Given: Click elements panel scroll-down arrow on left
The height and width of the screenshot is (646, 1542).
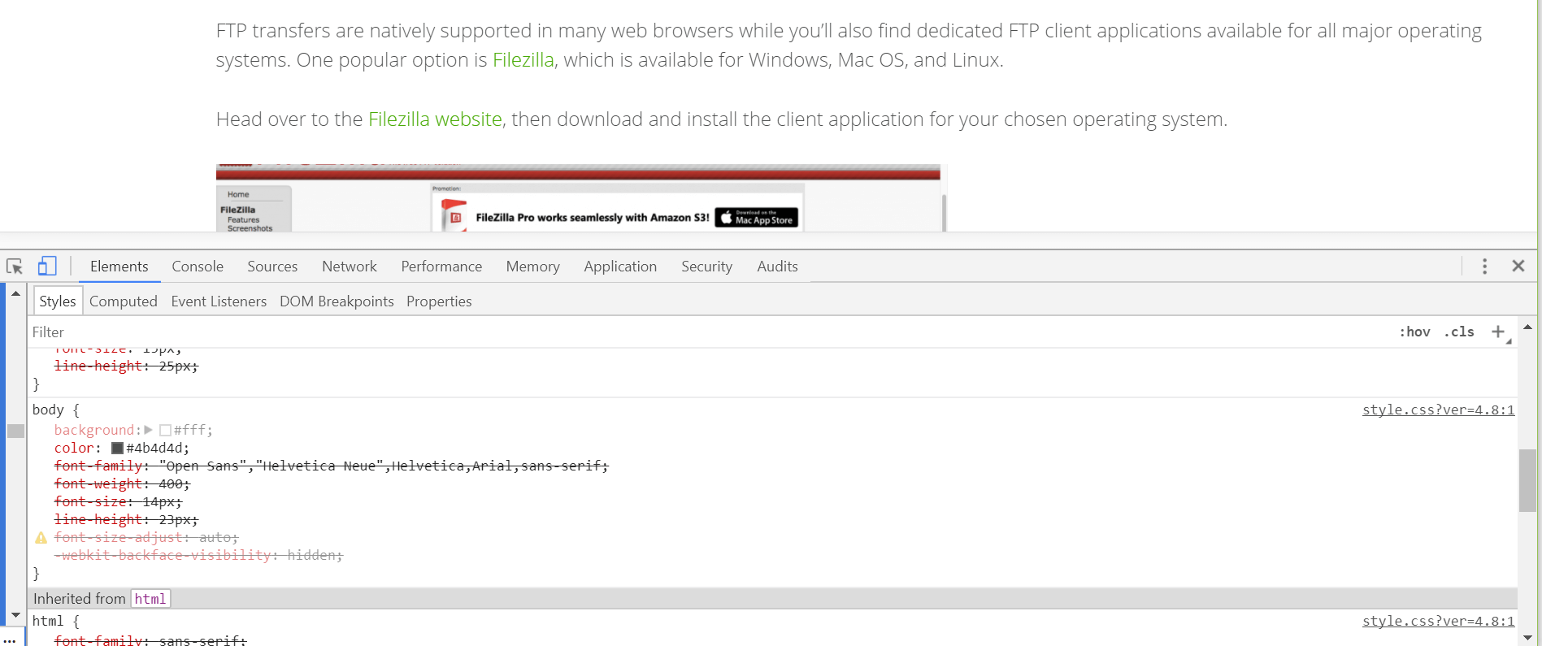Looking at the screenshot, I should (15, 616).
